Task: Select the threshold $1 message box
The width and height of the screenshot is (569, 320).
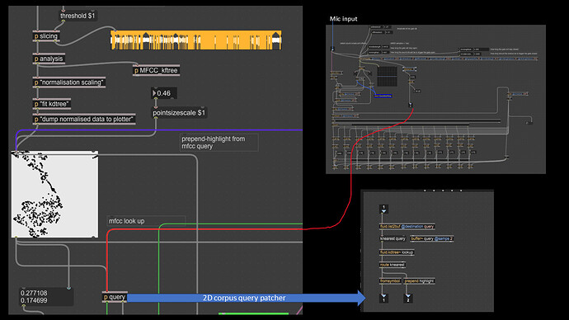Action: [x=78, y=16]
